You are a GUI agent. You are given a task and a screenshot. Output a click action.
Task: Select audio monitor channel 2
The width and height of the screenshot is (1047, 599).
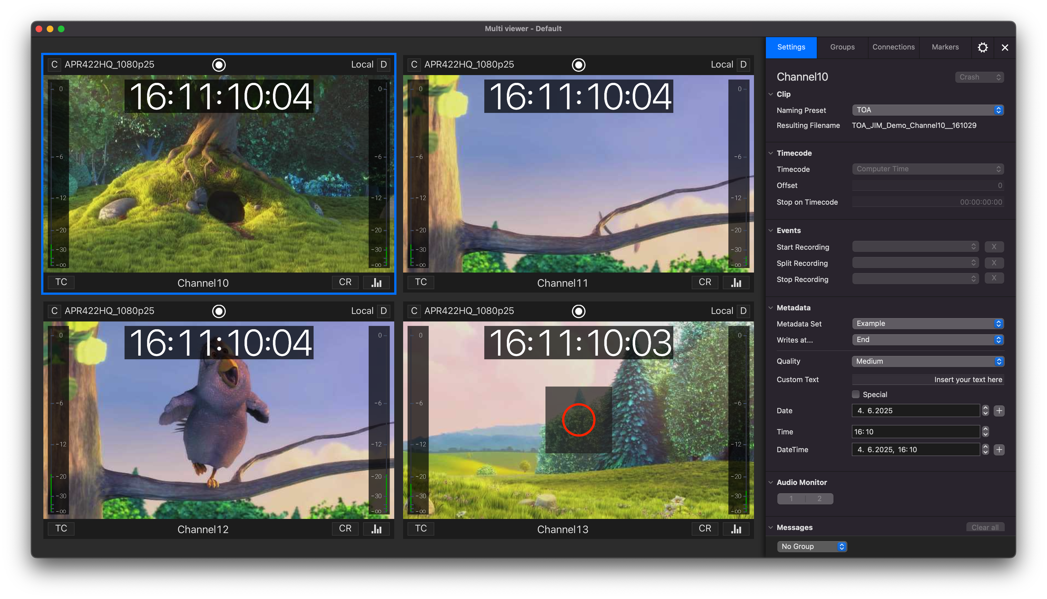(x=819, y=499)
